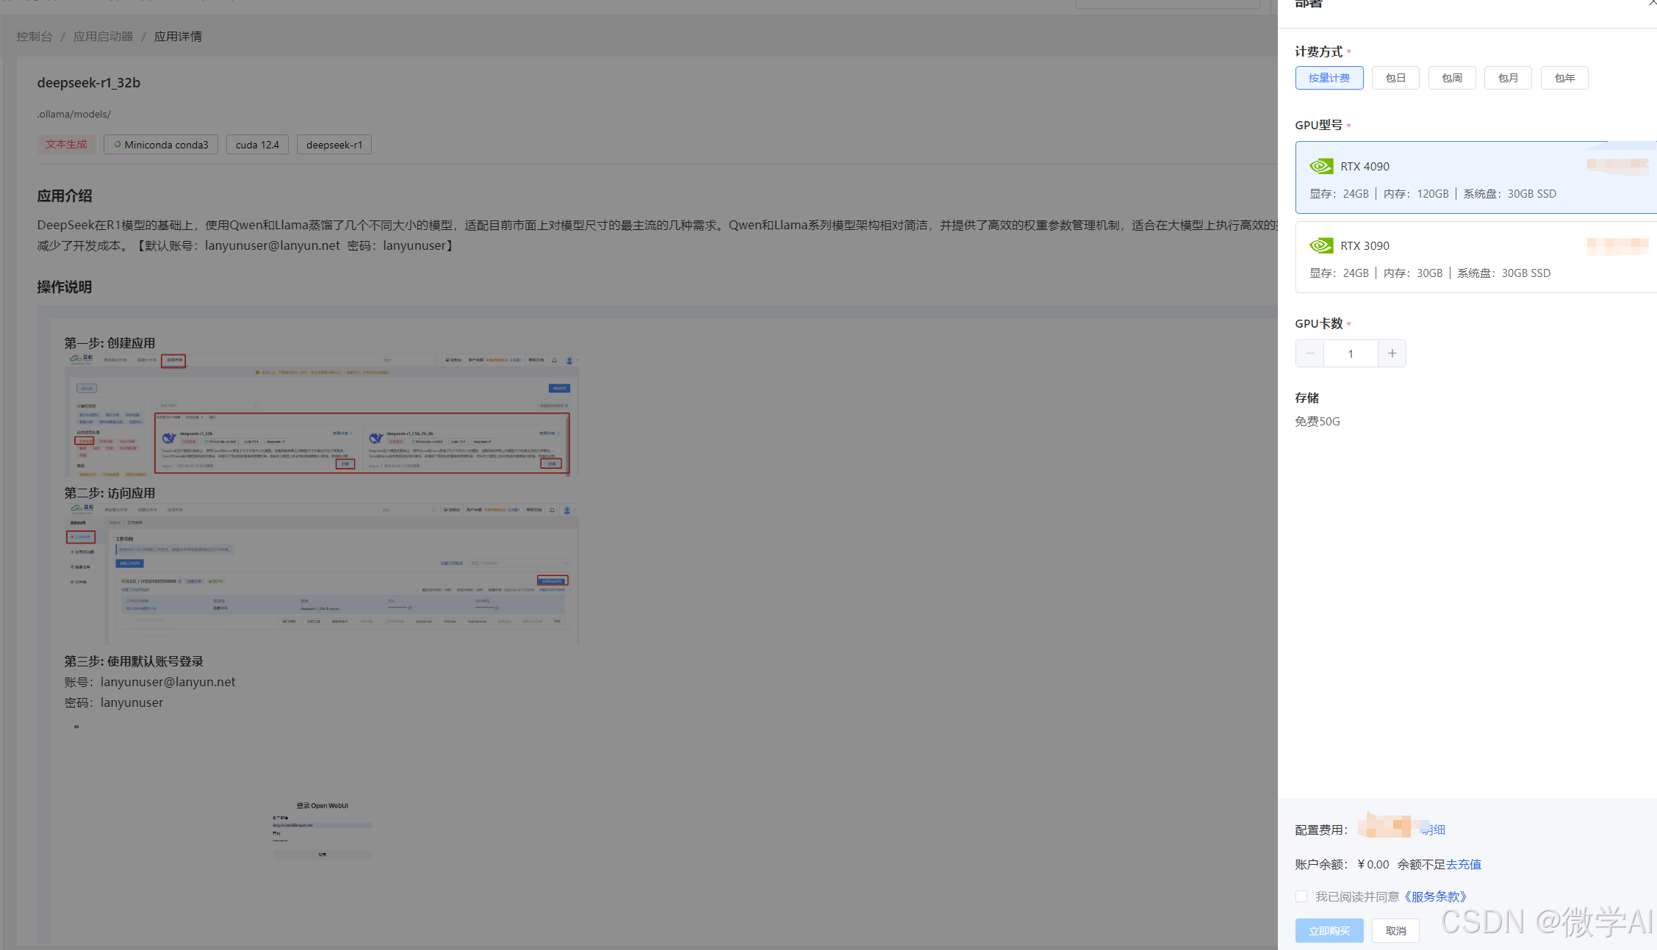This screenshot has height=950, width=1657.
Task: Select 包周 weekly billing option
Action: 1451,78
